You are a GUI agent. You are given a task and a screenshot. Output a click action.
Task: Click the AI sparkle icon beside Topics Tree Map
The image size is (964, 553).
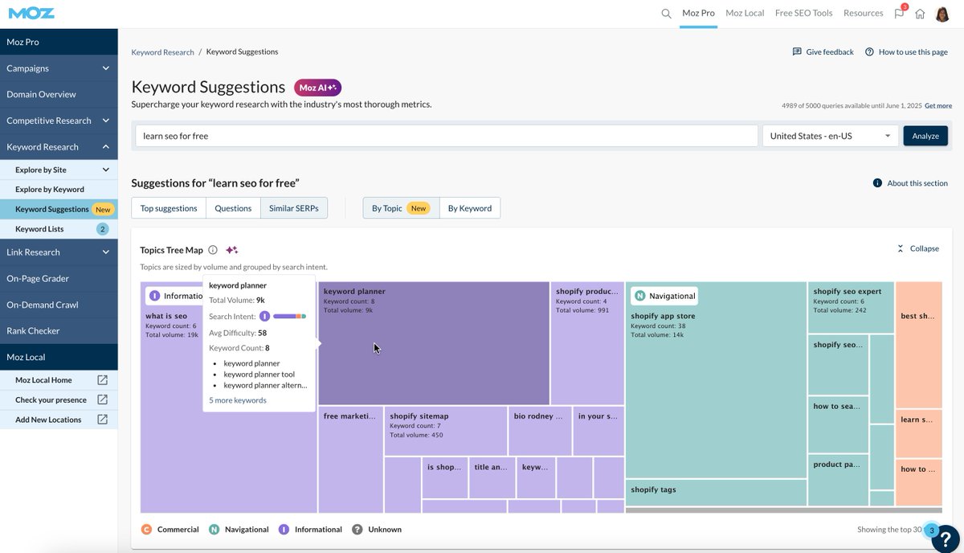point(231,250)
